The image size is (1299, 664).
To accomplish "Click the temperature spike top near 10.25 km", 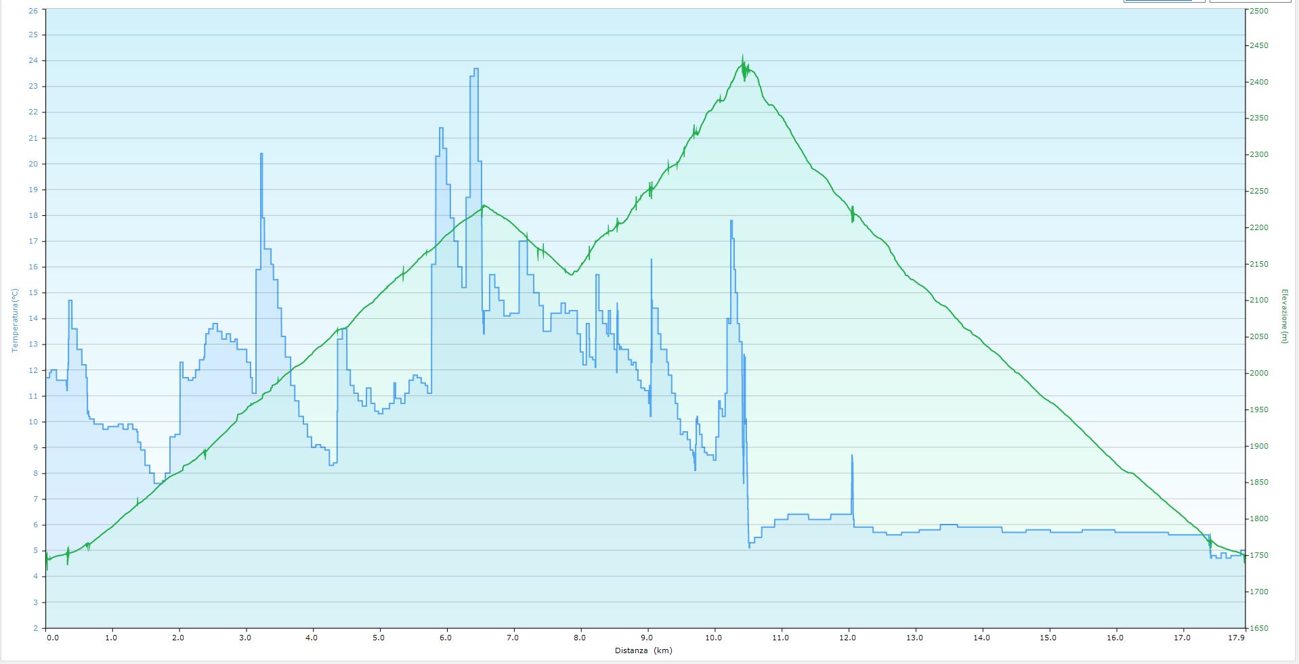I will pos(731,221).
